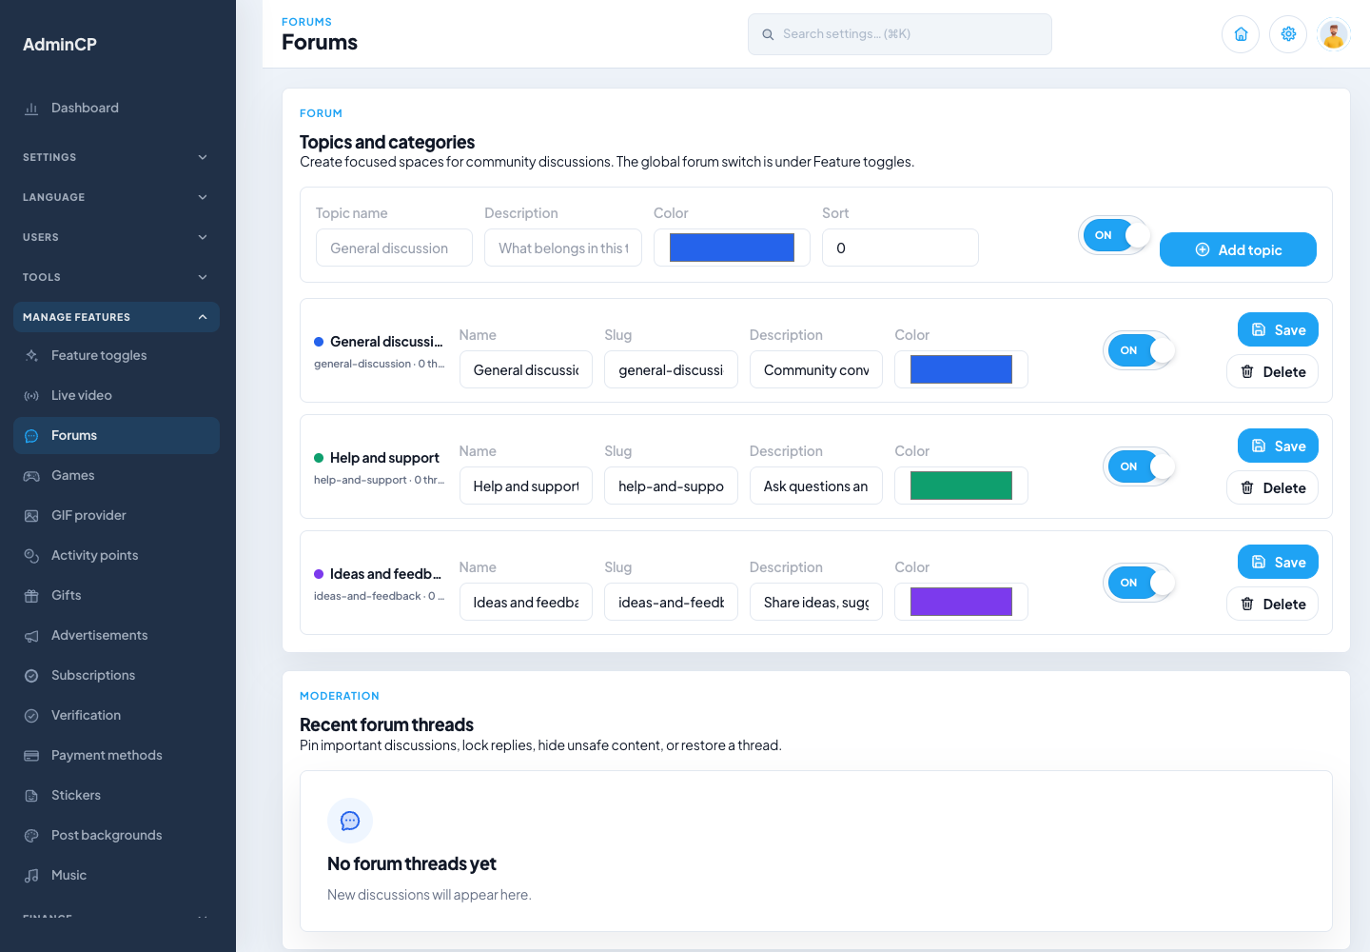Click the Add topic button
The image size is (1370, 952).
click(x=1238, y=249)
